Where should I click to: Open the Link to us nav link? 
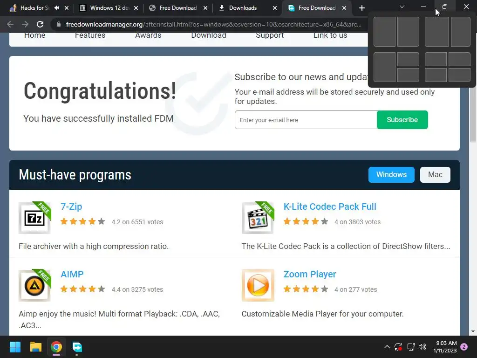point(330,35)
